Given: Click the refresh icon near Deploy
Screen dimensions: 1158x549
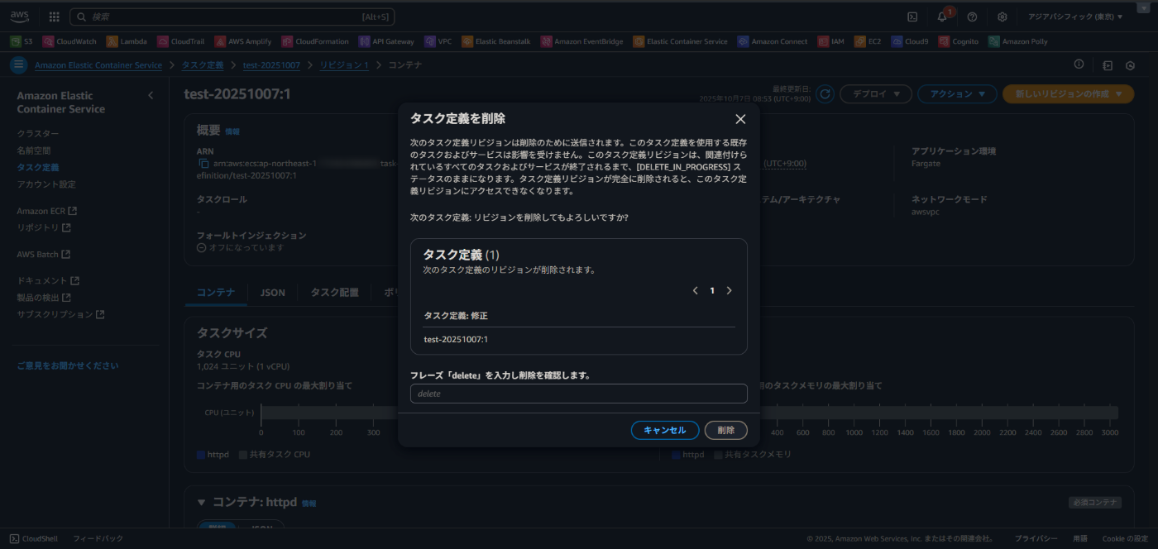Looking at the screenshot, I should pos(825,94).
